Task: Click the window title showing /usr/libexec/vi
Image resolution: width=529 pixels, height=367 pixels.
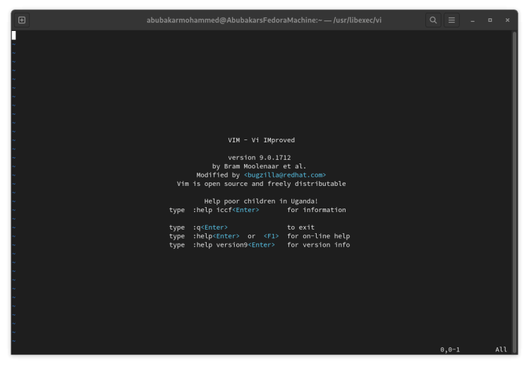Action: (x=264, y=20)
